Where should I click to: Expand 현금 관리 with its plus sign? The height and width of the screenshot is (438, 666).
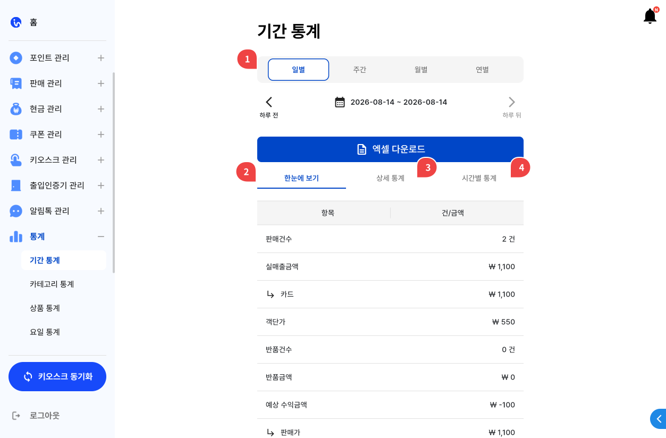(x=101, y=109)
